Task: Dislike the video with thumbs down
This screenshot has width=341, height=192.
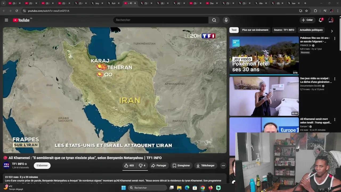Action: tap(142, 166)
